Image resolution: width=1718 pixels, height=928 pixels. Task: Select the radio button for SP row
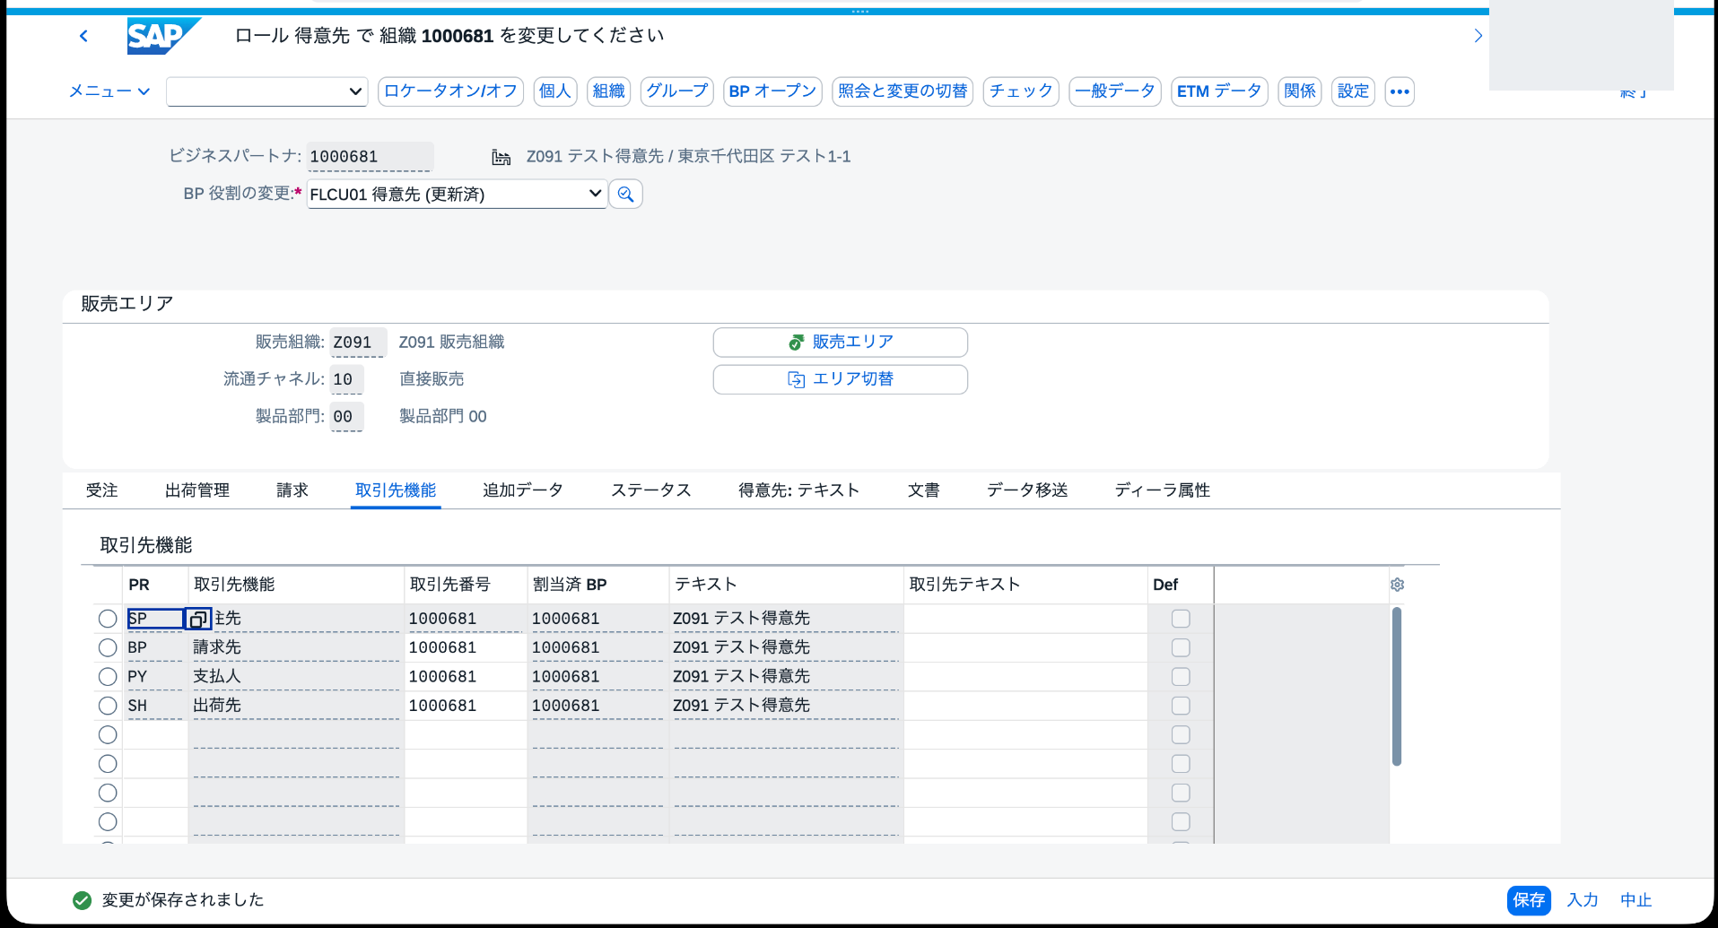[108, 619]
